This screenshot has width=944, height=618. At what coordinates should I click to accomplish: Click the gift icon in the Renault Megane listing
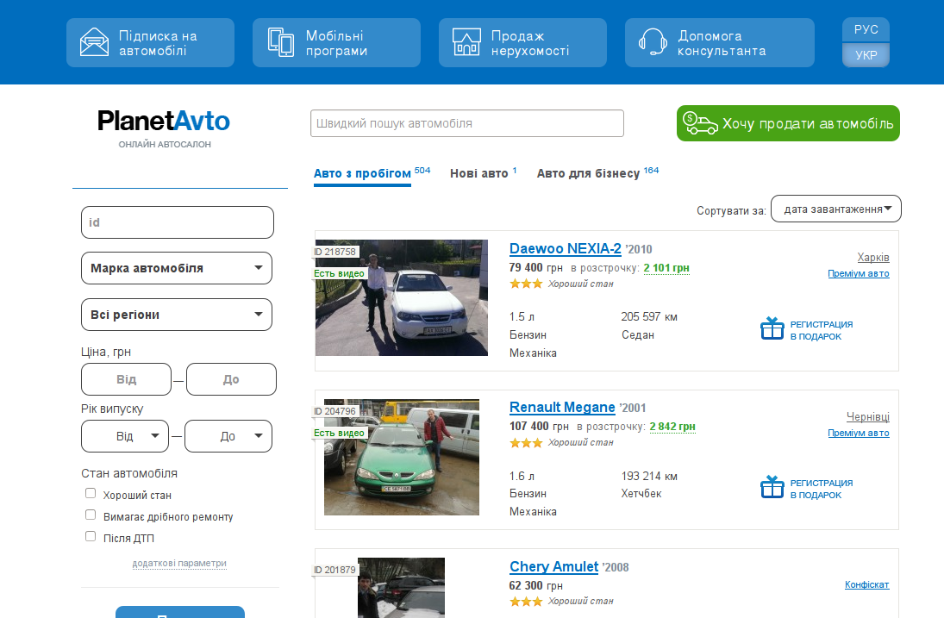(x=772, y=487)
